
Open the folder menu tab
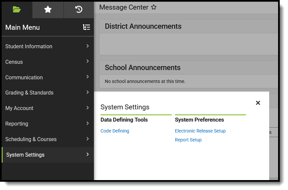[17, 10]
